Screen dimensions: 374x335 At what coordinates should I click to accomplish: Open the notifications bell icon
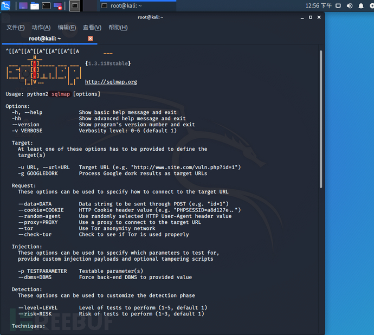361,6
